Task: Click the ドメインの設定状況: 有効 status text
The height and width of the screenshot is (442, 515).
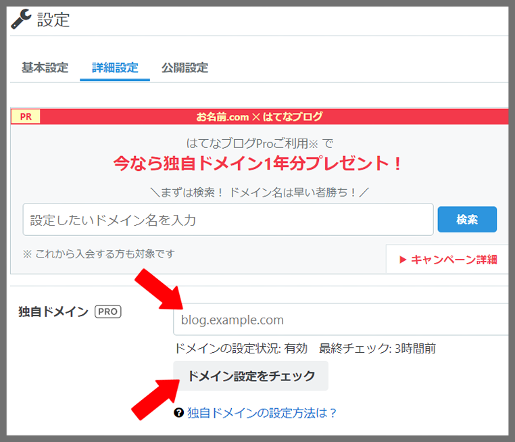Action: pos(241,349)
